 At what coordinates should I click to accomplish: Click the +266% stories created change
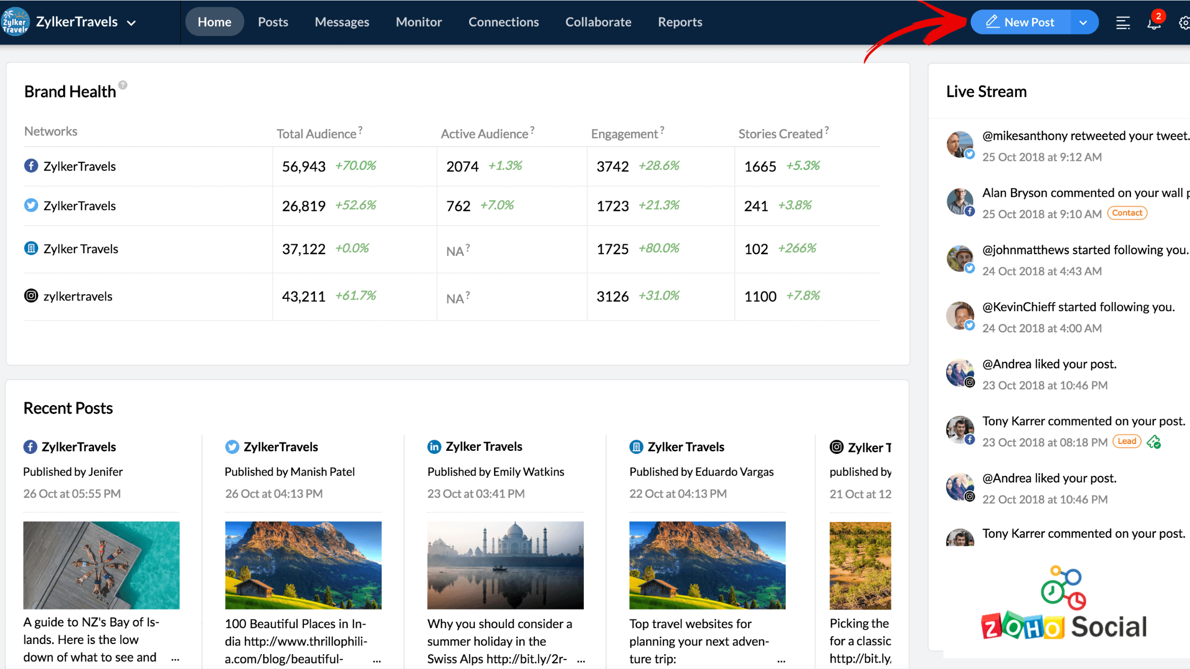797,248
